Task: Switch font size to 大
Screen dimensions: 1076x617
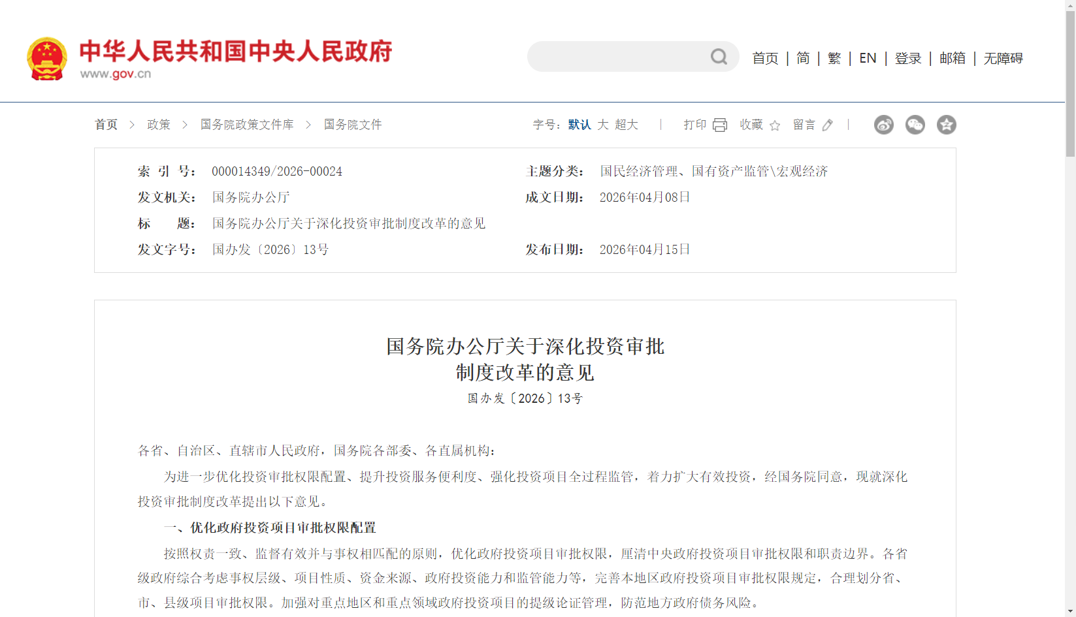Action: 603,124
